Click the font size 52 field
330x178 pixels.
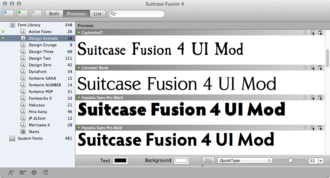313,161
